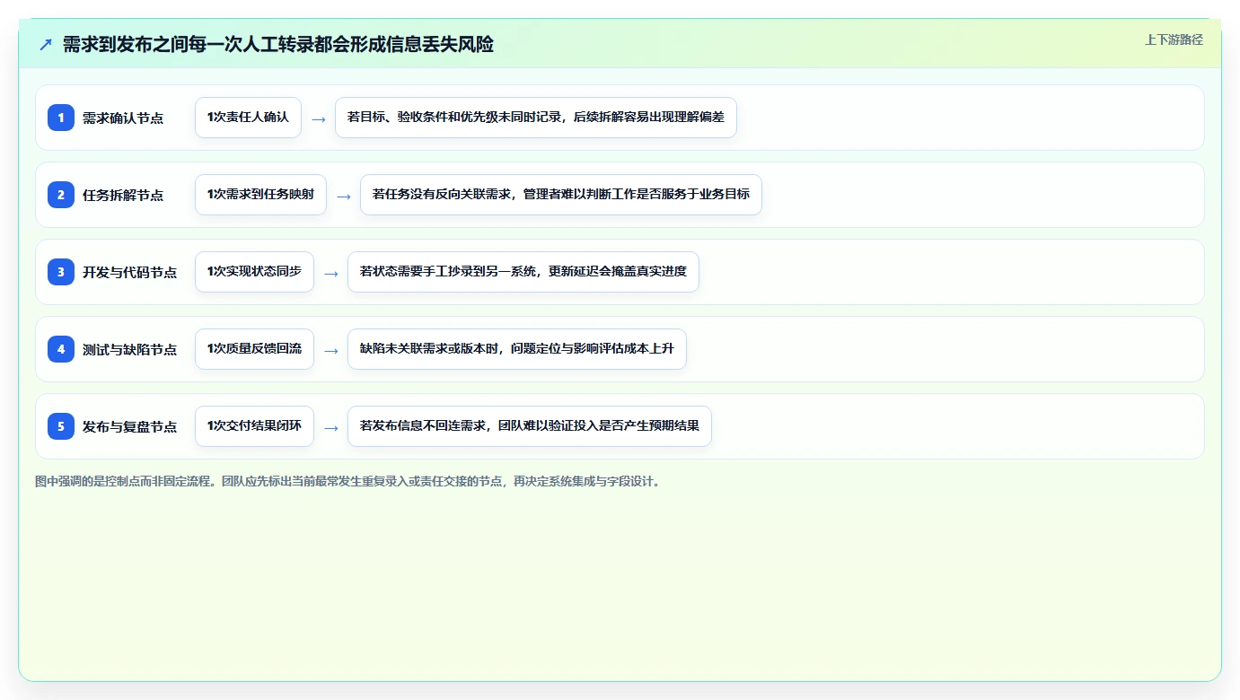Click the 1次责任人确认 chip
Screen dimensions: 1240x700
click(248, 118)
